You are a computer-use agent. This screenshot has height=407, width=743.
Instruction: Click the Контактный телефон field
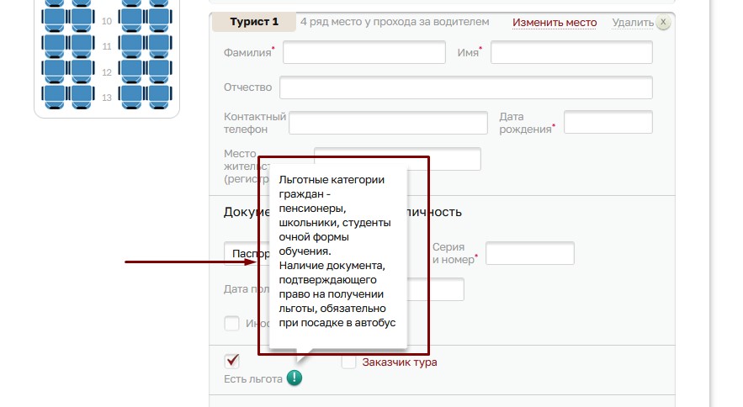[x=388, y=123]
